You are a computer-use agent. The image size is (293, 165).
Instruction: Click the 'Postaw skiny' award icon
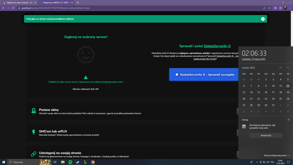coord(34,111)
